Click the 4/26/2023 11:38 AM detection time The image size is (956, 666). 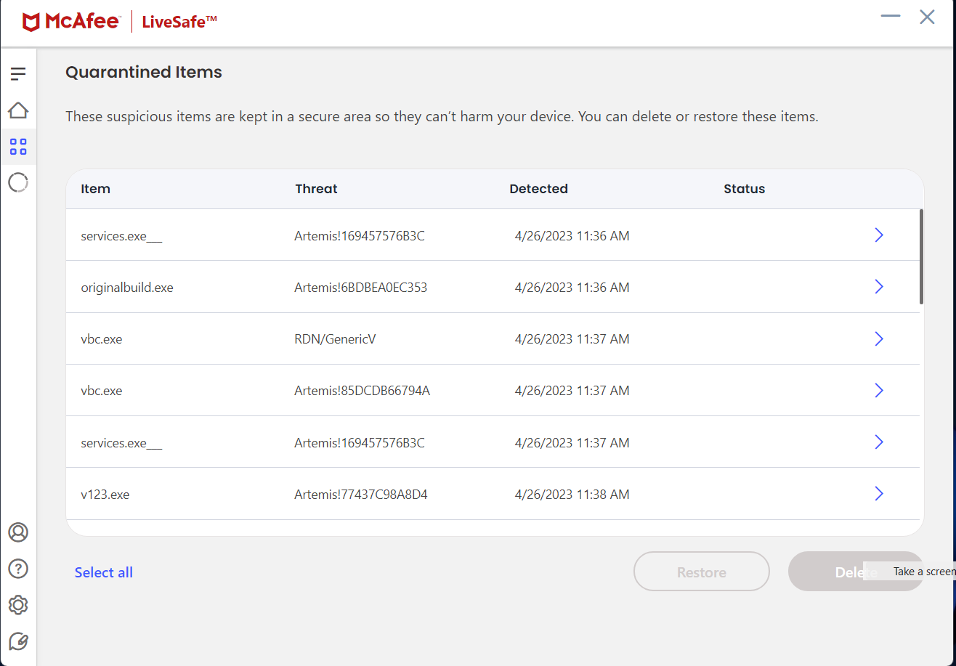tap(572, 495)
